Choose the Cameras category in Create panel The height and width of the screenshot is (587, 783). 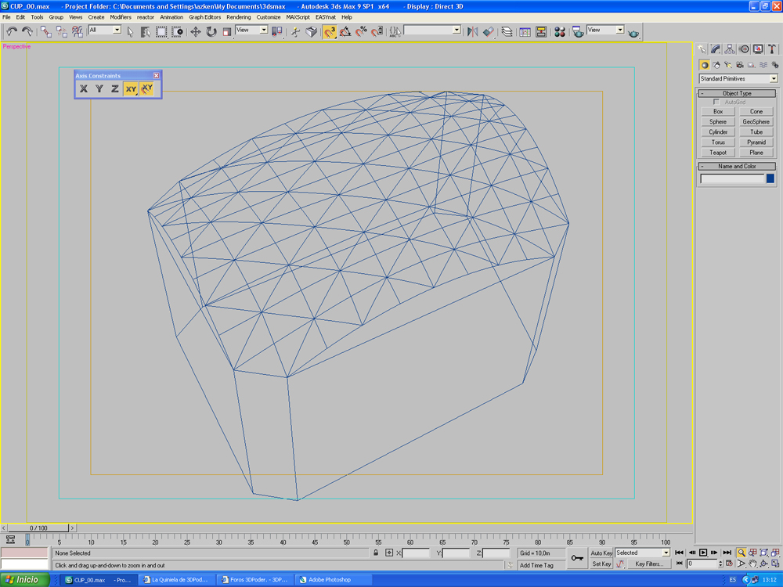click(x=740, y=65)
